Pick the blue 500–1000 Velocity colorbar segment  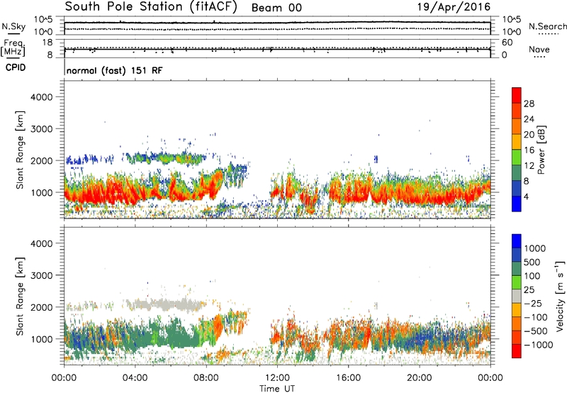pos(517,255)
